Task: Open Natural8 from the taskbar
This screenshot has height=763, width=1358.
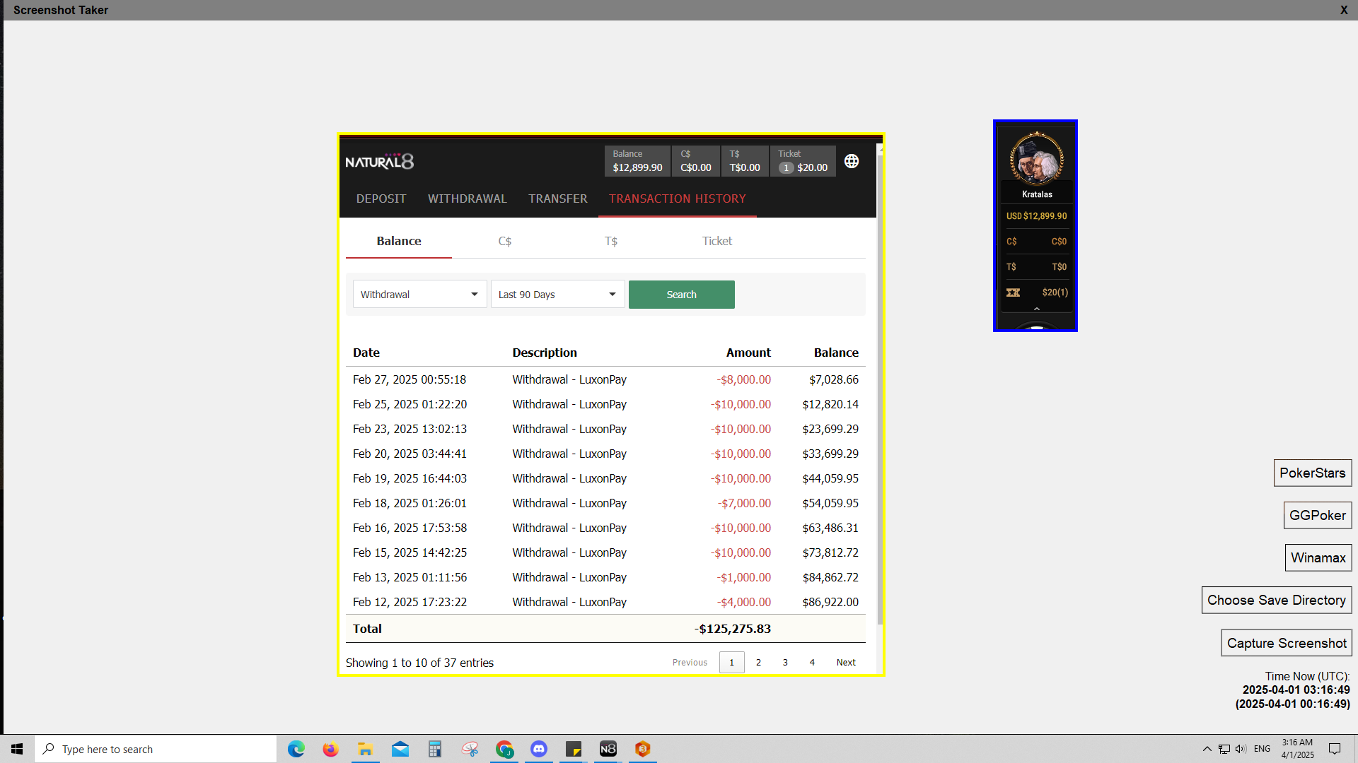Action: coord(608,749)
